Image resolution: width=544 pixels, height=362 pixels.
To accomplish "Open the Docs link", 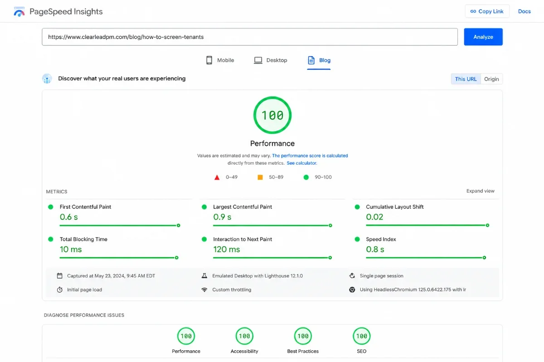I will click(x=525, y=11).
